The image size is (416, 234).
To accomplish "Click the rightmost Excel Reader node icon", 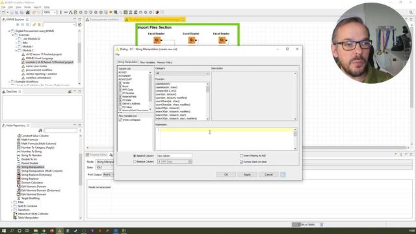I will pyautogui.click(x=222, y=40).
